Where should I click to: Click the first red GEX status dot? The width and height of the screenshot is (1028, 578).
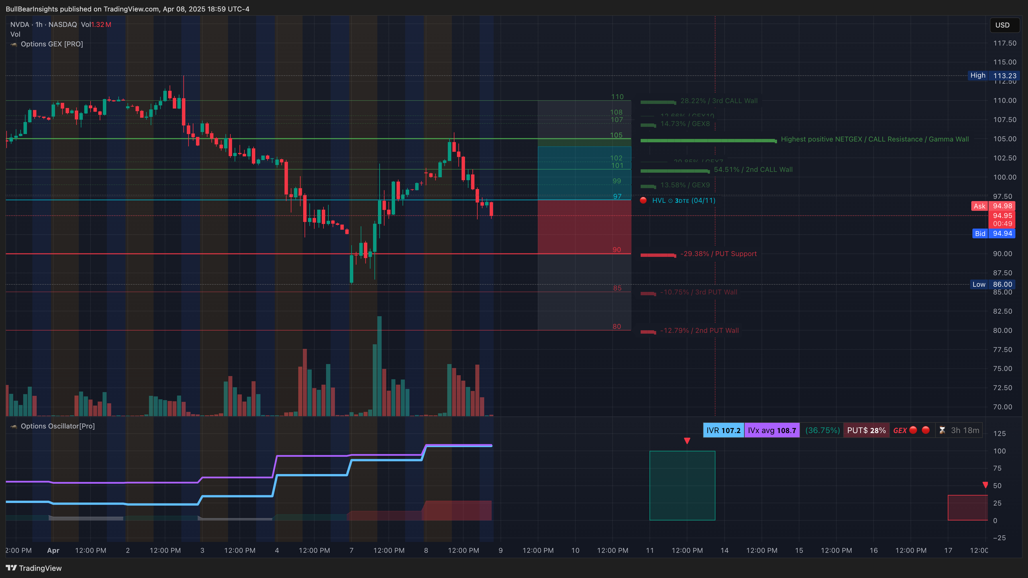pyautogui.click(x=913, y=430)
